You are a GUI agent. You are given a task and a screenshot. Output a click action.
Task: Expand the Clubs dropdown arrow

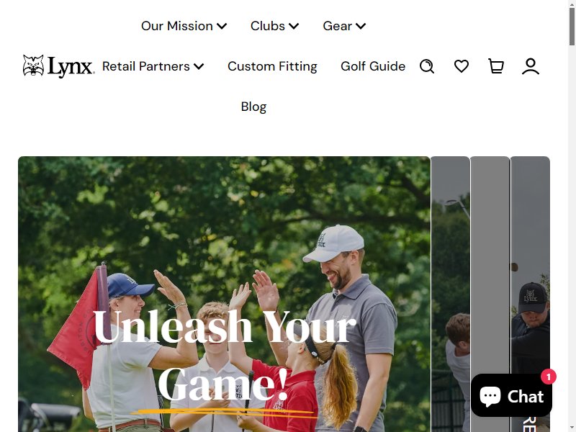(x=294, y=26)
